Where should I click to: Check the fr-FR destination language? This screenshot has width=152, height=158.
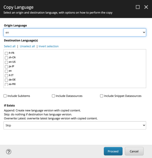[6, 53]
